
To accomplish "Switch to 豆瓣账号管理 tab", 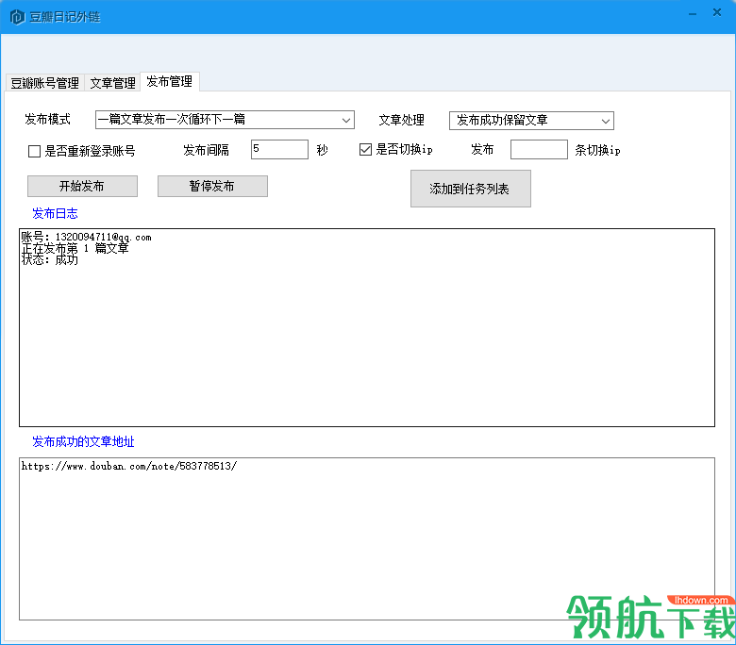I will (45, 83).
